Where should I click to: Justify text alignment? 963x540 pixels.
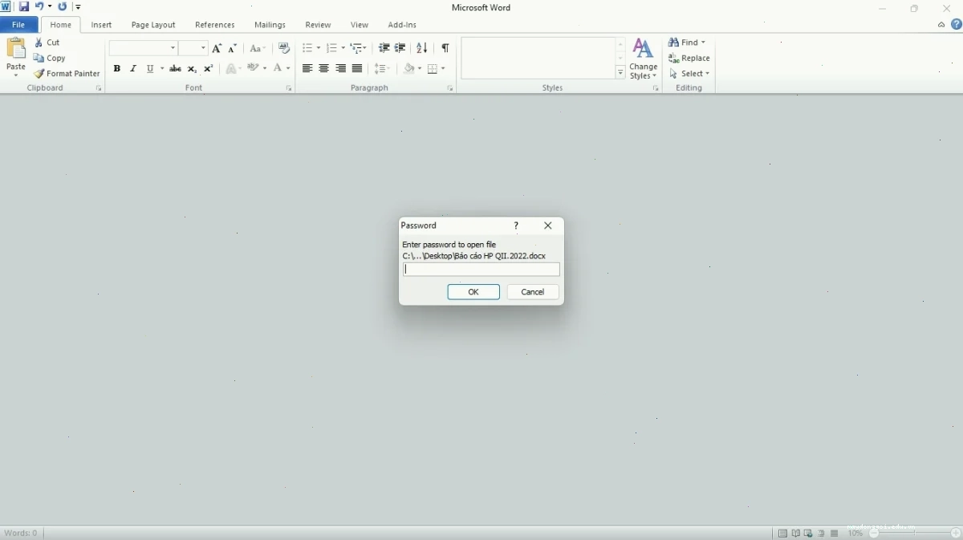pos(358,69)
